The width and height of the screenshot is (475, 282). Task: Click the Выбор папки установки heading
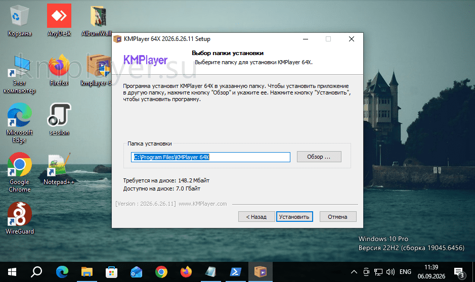(x=228, y=53)
